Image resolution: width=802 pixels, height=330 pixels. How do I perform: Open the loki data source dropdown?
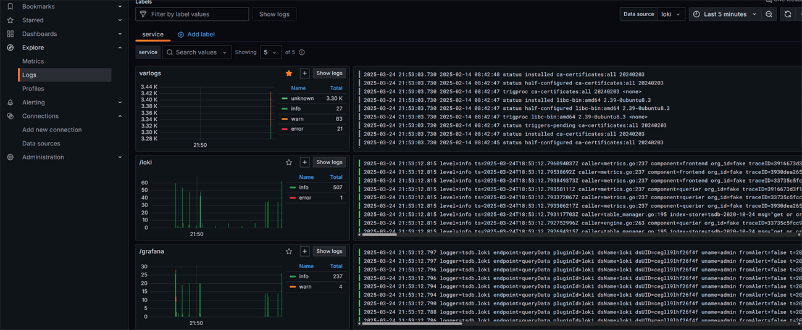coord(671,14)
